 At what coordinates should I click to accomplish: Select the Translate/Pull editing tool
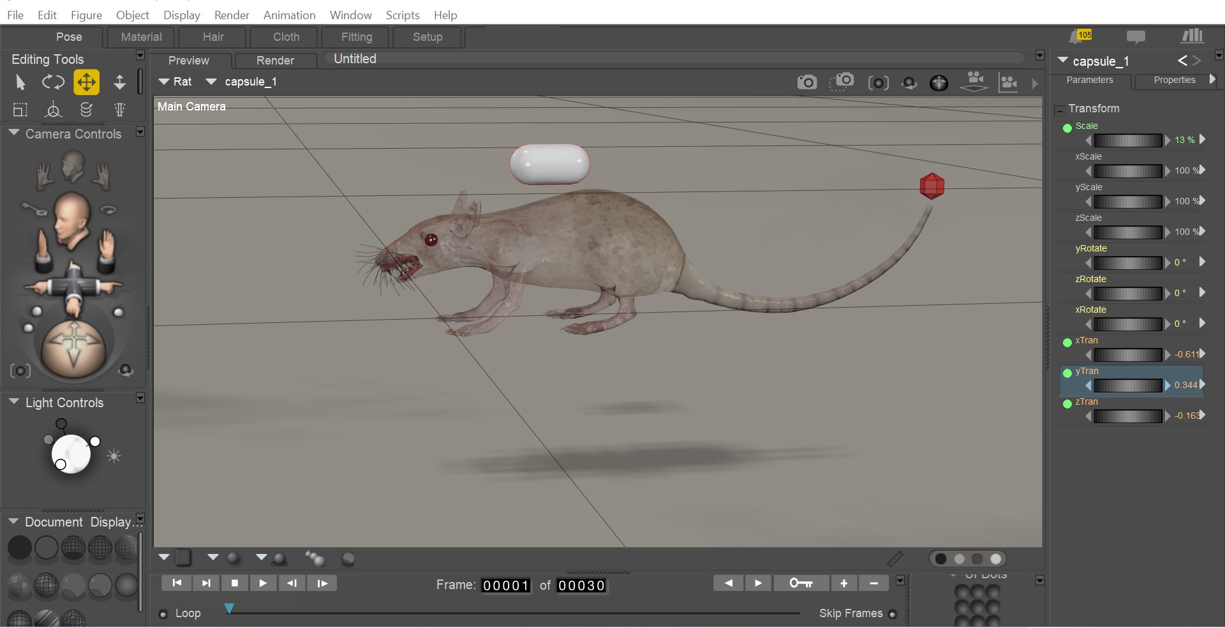[86, 82]
